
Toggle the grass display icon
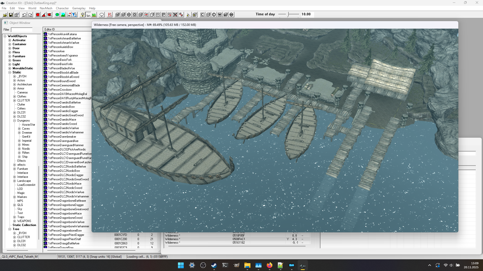(x=94, y=15)
